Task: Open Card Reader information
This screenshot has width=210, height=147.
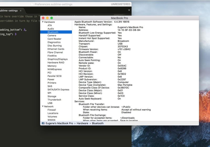Action: click(54, 39)
